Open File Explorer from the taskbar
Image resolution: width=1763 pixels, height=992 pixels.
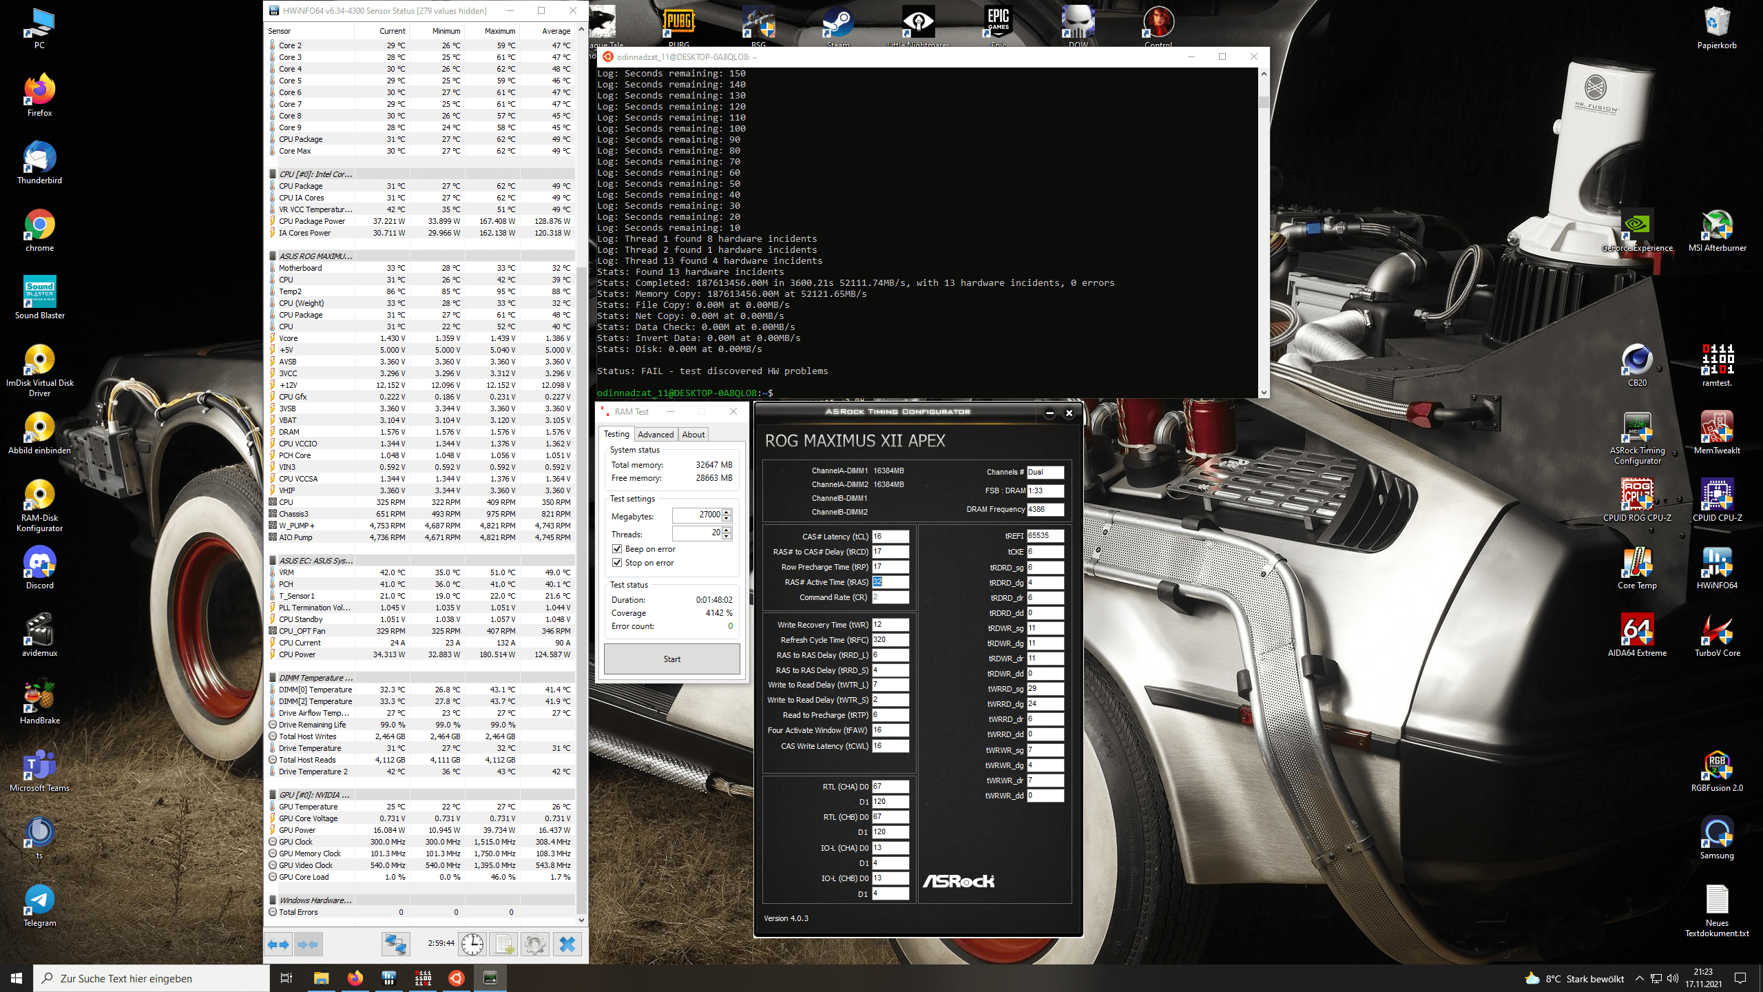322,978
